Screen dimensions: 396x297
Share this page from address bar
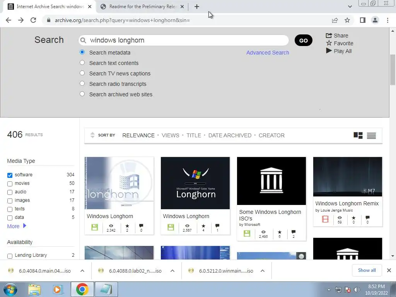point(335,20)
